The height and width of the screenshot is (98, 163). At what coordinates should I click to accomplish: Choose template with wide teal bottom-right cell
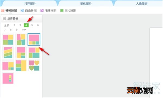tap(34, 53)
